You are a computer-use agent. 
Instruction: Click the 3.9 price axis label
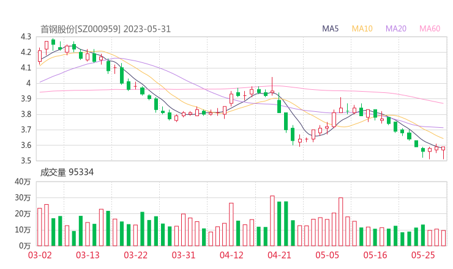click(x=26, y=98)
